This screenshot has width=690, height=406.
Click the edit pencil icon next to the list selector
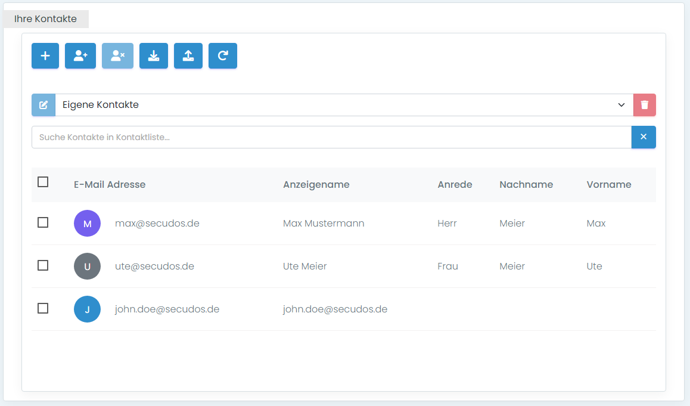tap(43, 105)
